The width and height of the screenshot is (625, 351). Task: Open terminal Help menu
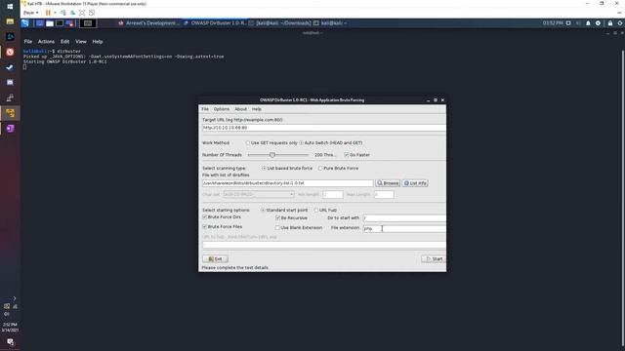pyautogui.click(x=98, y=41)
